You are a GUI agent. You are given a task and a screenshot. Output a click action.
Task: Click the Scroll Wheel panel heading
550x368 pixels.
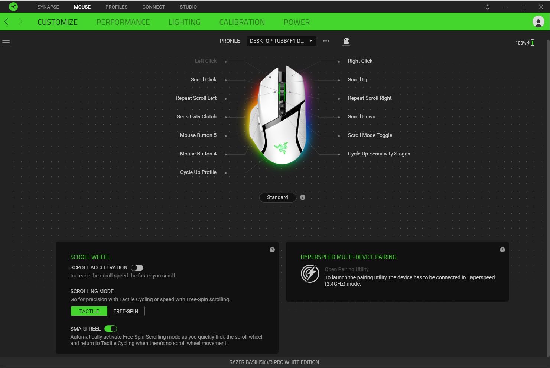90,257
